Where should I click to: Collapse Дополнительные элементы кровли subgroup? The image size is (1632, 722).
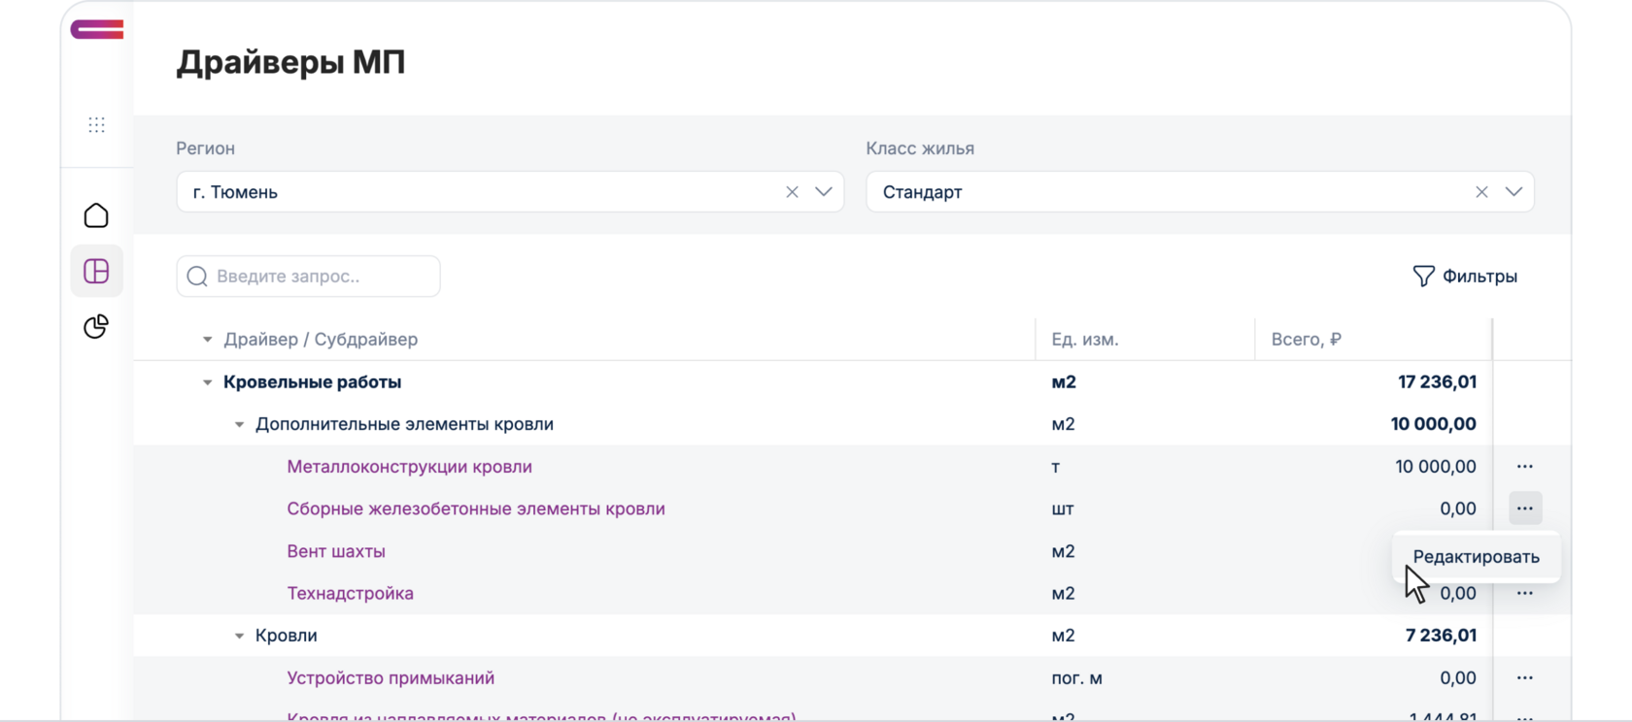coord(239,425)
